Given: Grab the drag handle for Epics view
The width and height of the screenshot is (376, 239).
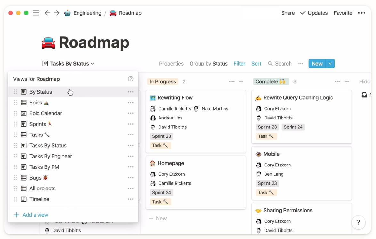Looking at the screenshot, I should tap(15, 103).
